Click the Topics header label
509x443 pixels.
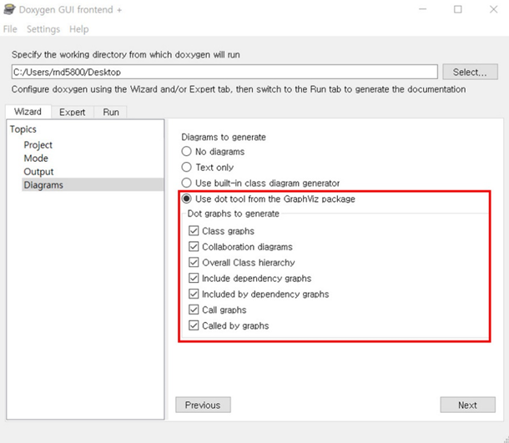pyautogui.click(x=23, y=129)
